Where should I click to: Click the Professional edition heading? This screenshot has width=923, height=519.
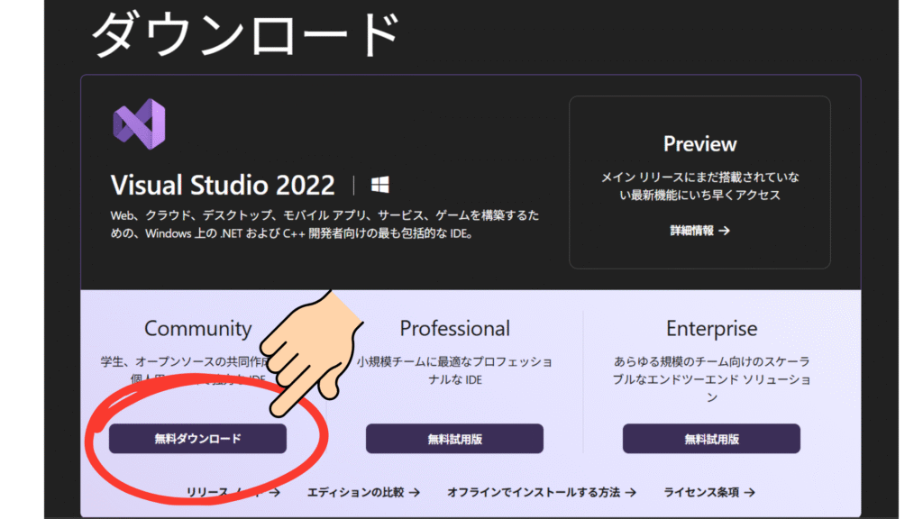coord(454,328)
